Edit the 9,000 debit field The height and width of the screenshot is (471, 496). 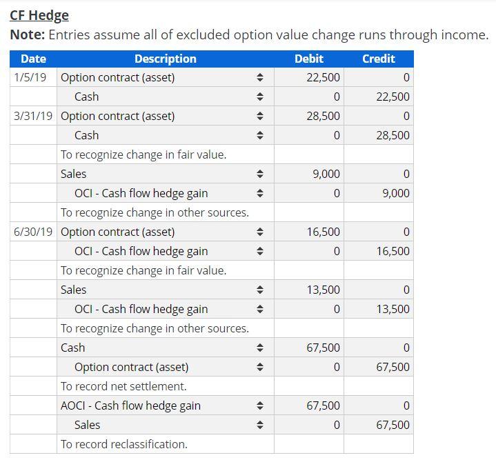point(309,174)
